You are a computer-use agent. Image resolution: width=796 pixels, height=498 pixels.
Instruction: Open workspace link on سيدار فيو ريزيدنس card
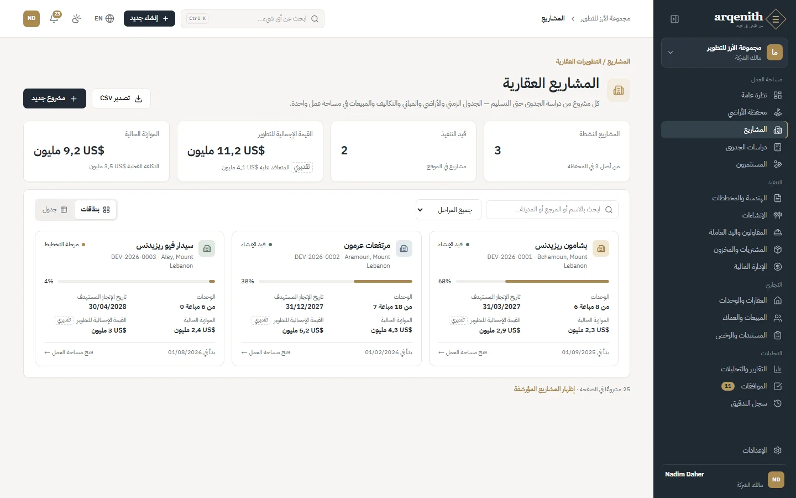click(69, 352)
